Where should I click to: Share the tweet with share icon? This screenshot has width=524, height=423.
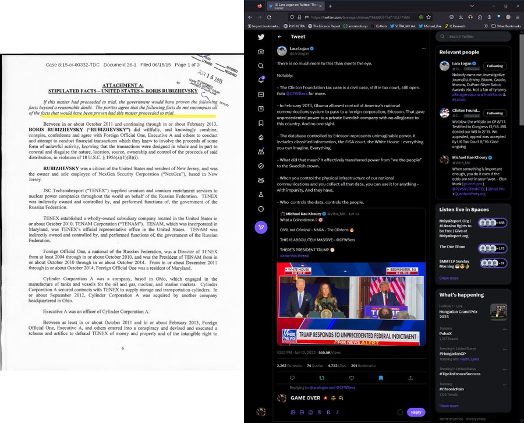coord(410,378)
